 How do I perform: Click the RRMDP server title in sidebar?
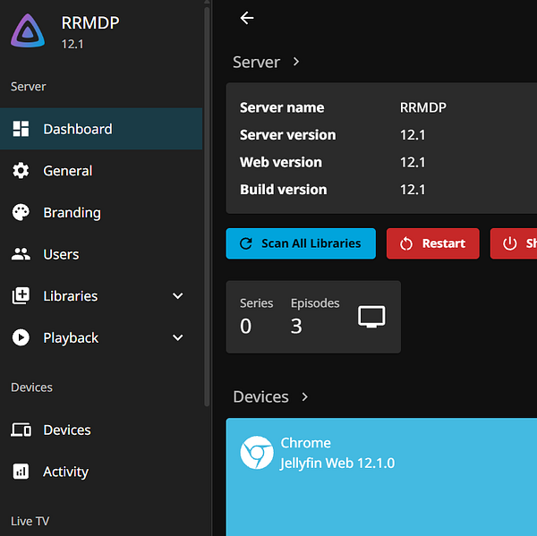click(x=90, y=23)
